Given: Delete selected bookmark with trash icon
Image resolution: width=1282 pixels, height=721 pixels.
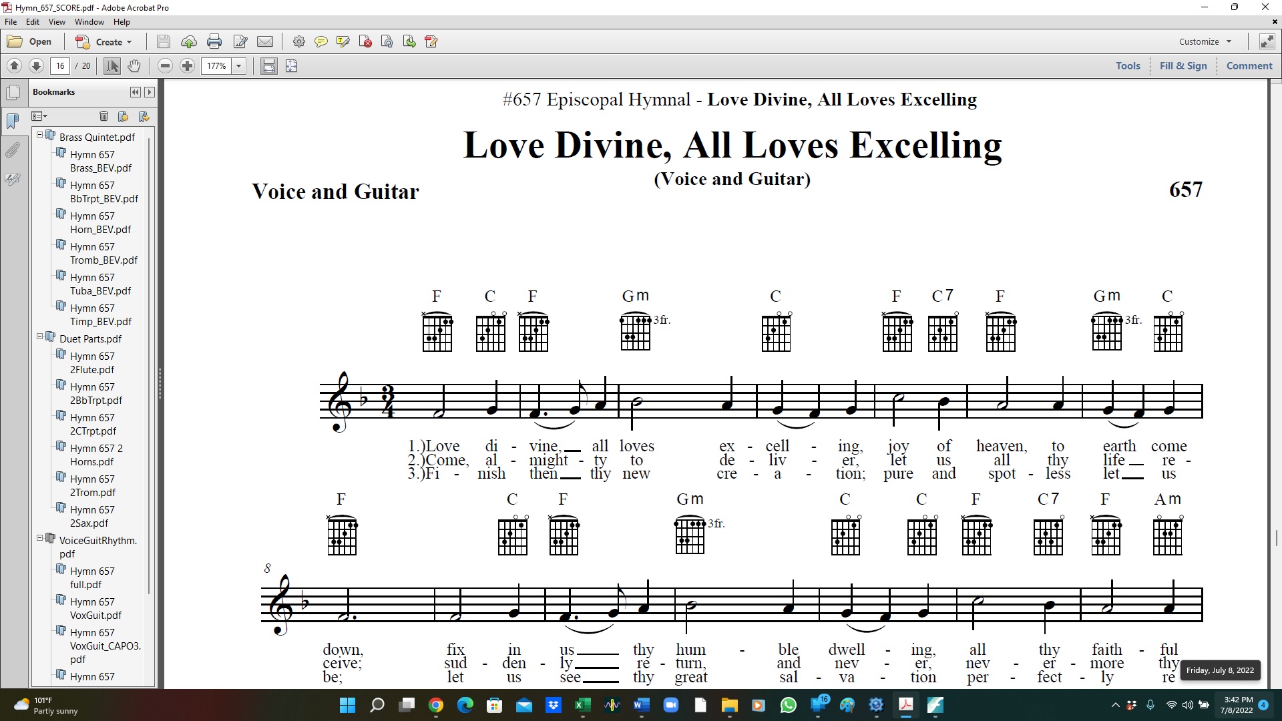Looking at the screenshot, I should [x=103, y=116].
